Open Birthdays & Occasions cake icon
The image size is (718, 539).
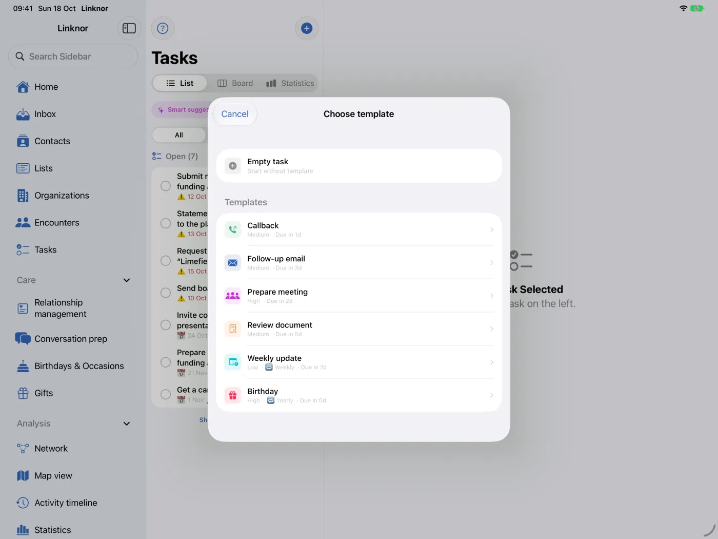point(23,366)
